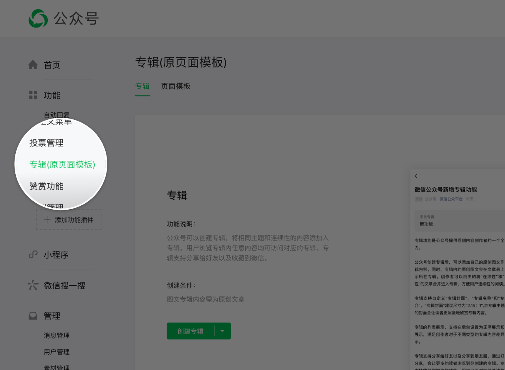The height and width of the screenshot is (370, 505).
Task: Click the 微信公众平台 author link in the preview
Action: (x=451, y=199)
